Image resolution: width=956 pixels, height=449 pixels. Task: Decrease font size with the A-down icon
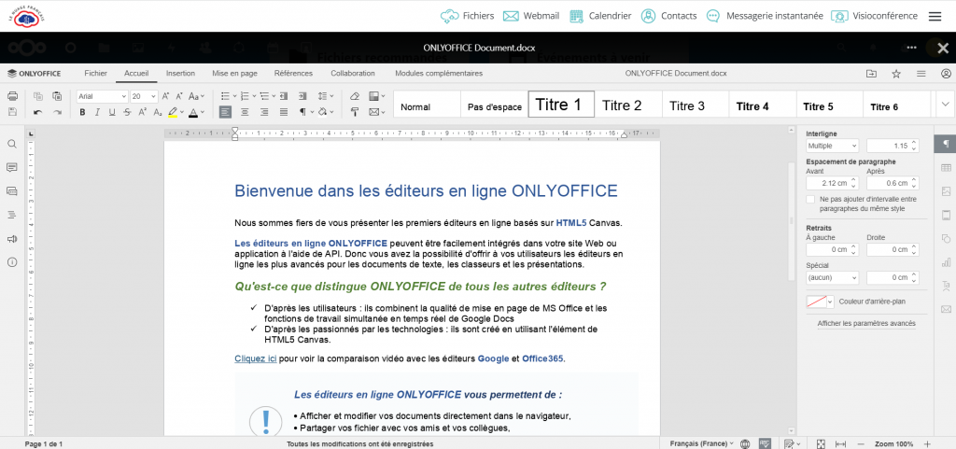179,96
